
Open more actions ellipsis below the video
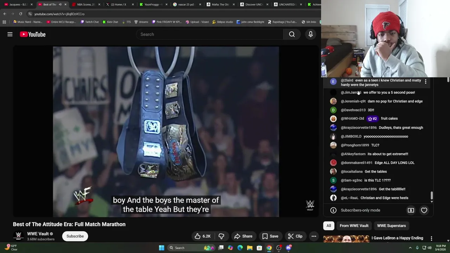(314, 236)
